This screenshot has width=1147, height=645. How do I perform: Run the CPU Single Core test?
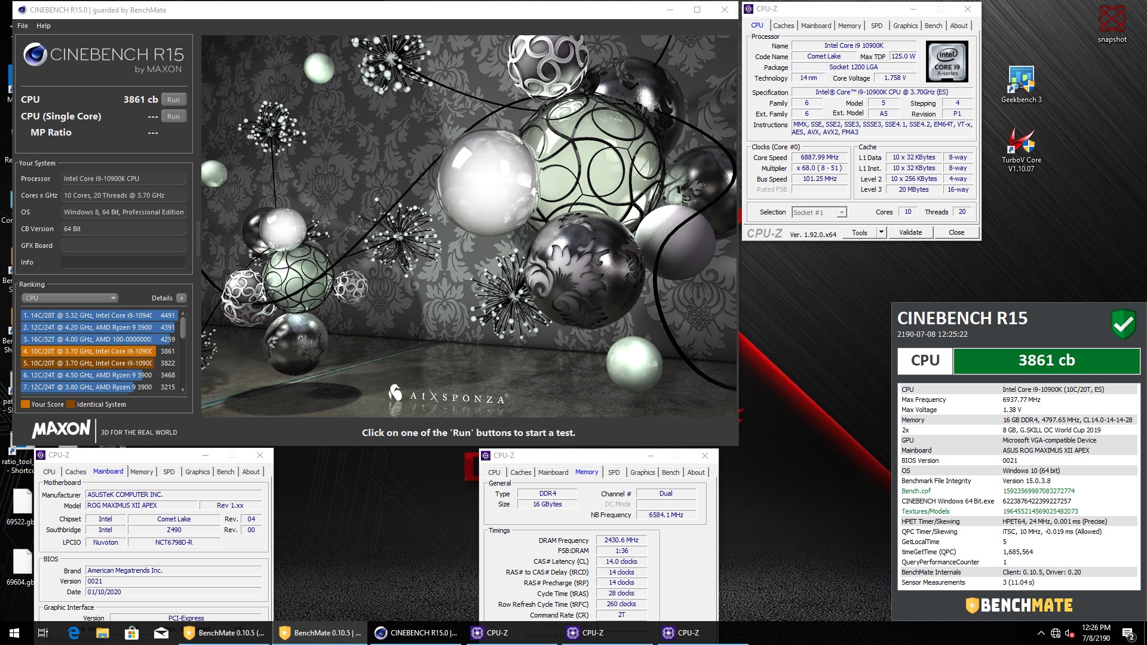coord(173,116)
